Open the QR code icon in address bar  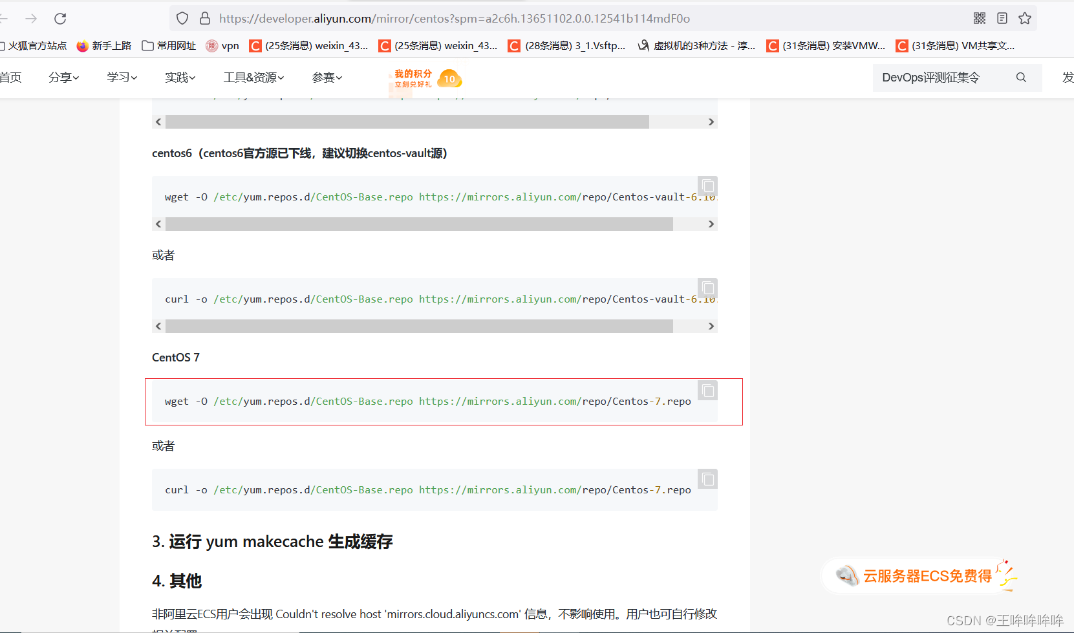coord(980,19)
